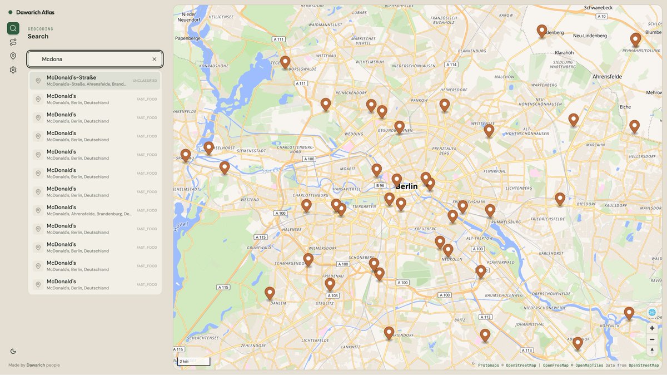Click the map marker at Spandau

186,155
